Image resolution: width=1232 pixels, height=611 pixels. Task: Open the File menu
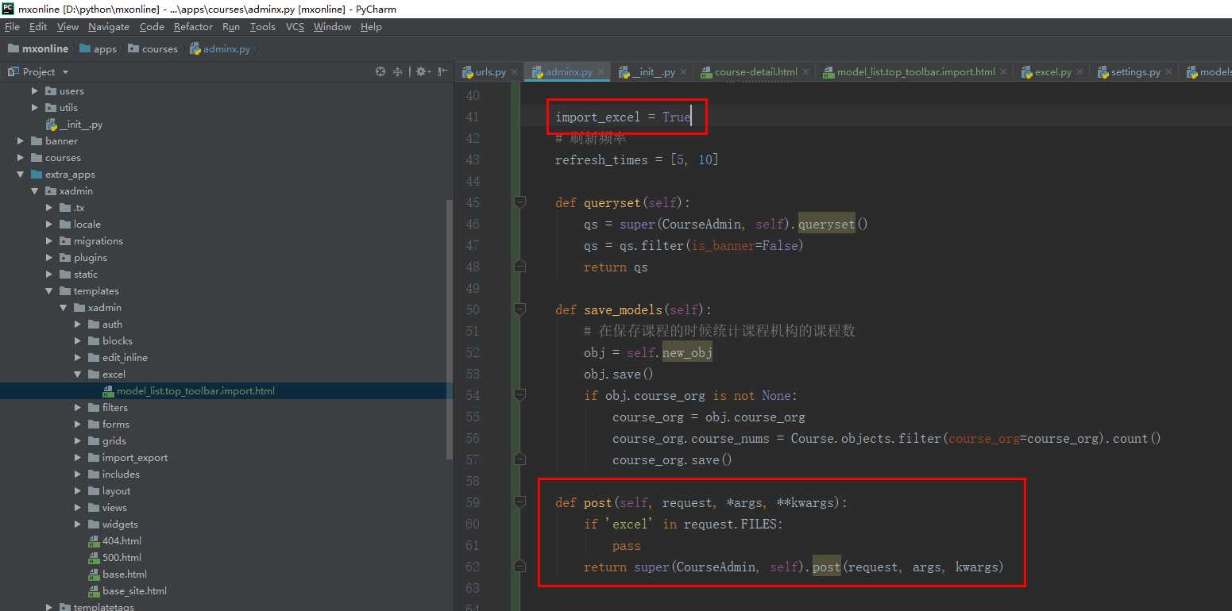12,26
